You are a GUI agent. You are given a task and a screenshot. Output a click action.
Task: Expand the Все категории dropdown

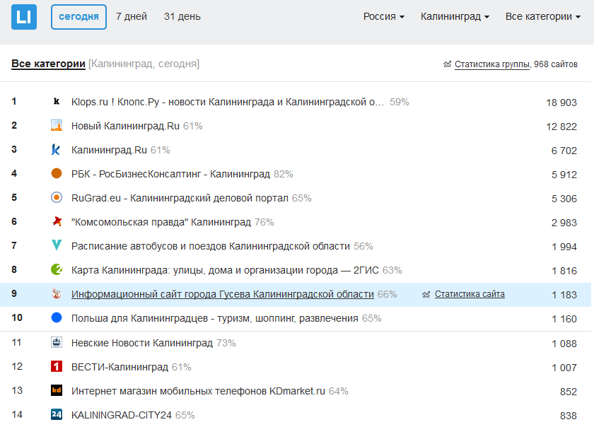point(543,17)
